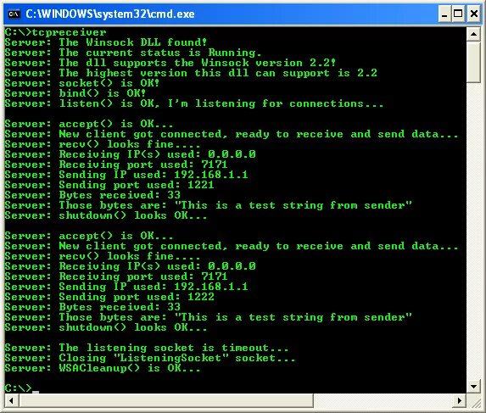
Task: Click 'highest version this dll can support' line
Action: 191,73
